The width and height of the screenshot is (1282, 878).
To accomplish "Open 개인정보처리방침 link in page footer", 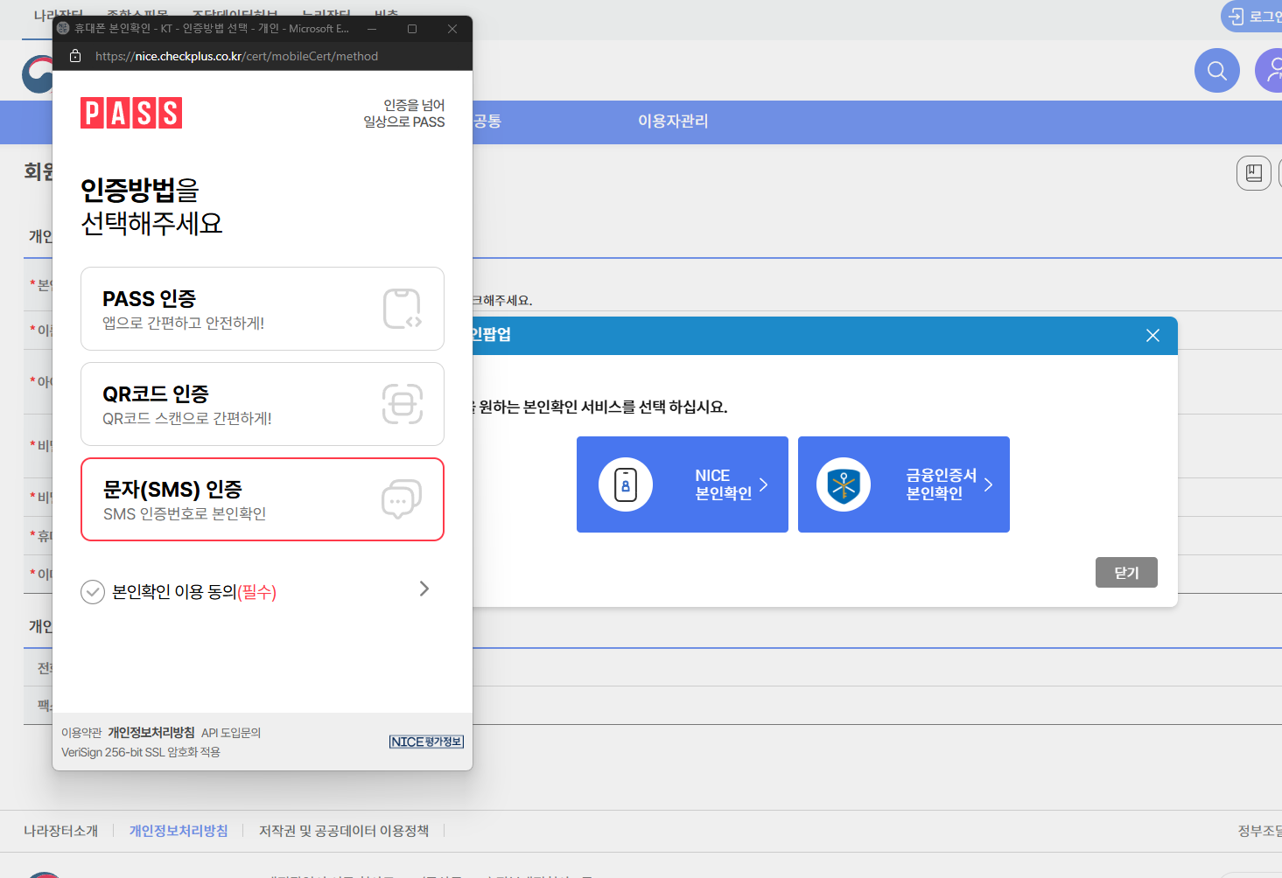I will pyautogui.click(x=179, y=831).
